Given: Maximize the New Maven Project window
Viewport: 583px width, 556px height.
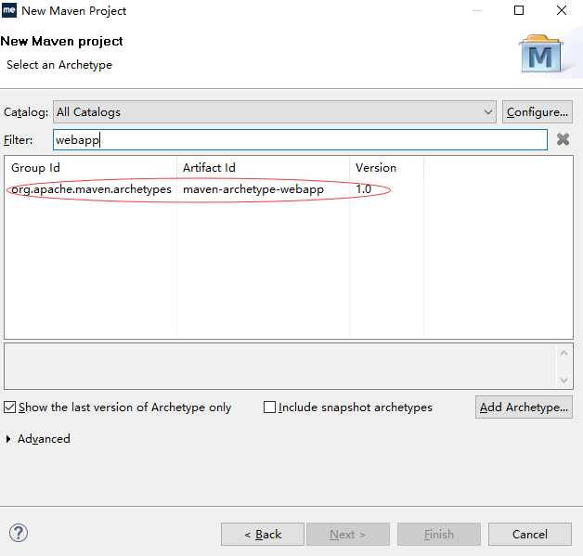Looking at the screenshot, I should click(519, 10).
